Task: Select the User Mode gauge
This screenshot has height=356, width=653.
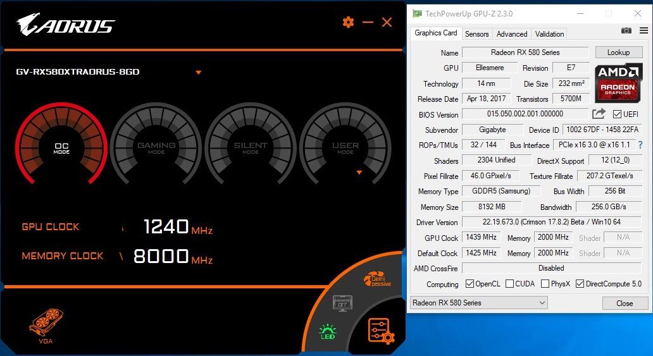Action: (x=345, y=145)
